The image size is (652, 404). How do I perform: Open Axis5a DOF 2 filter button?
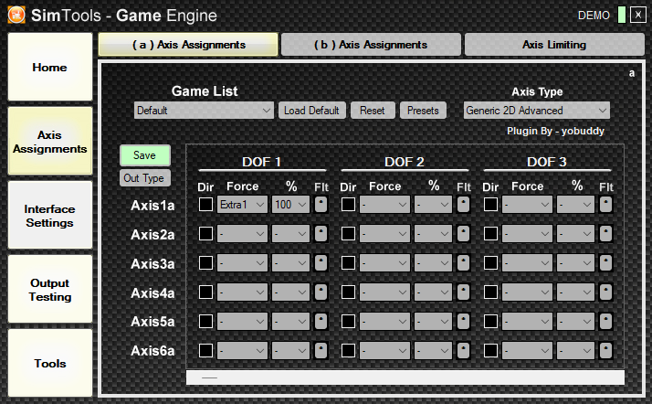tap(463, 321)
